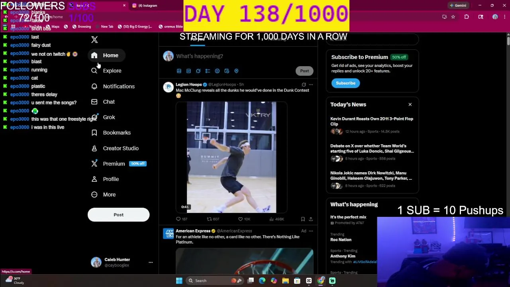Click the white Post button in sidebar
The height and width of the screenshot is (287, 510).
[118, 215]
